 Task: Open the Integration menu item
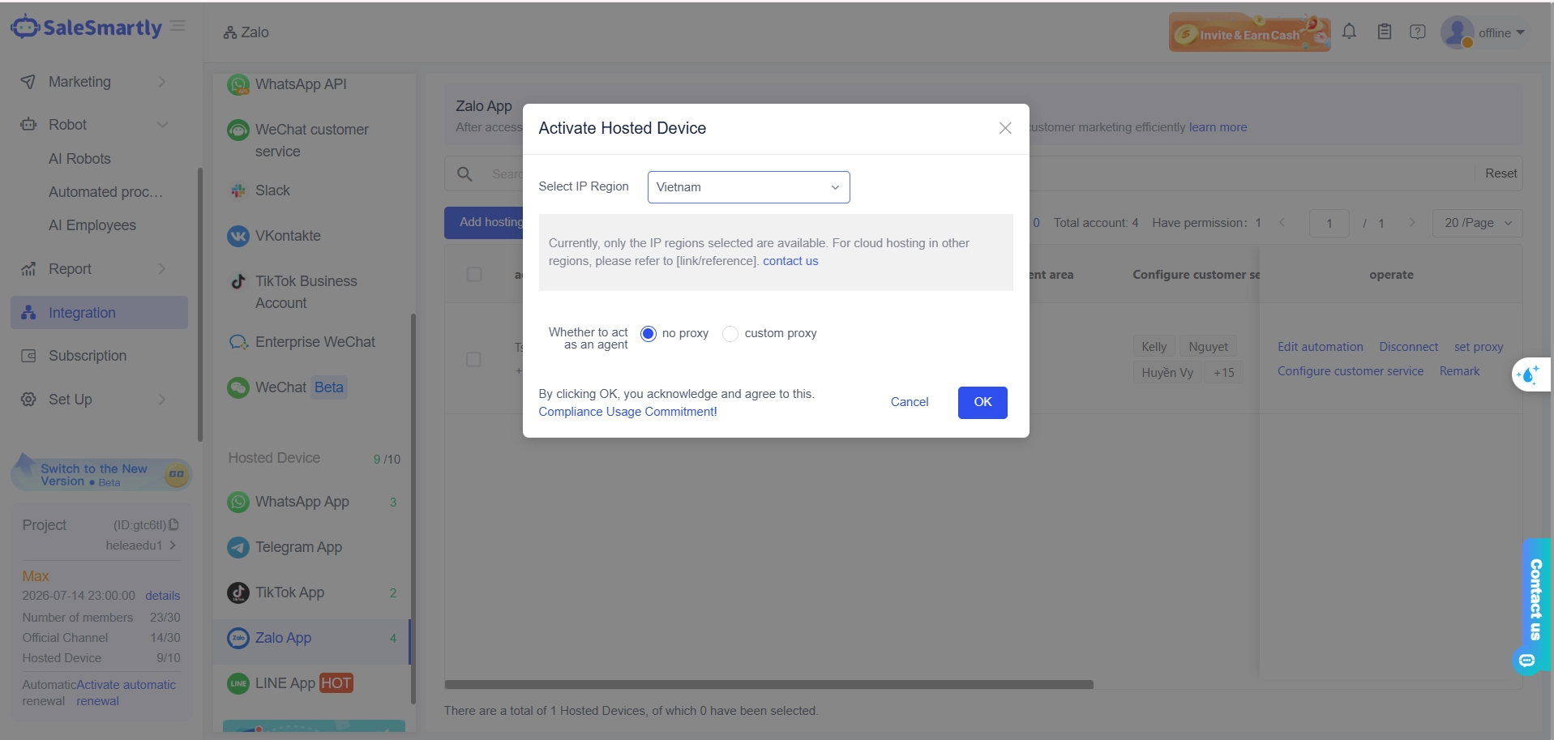click(99, 313)
